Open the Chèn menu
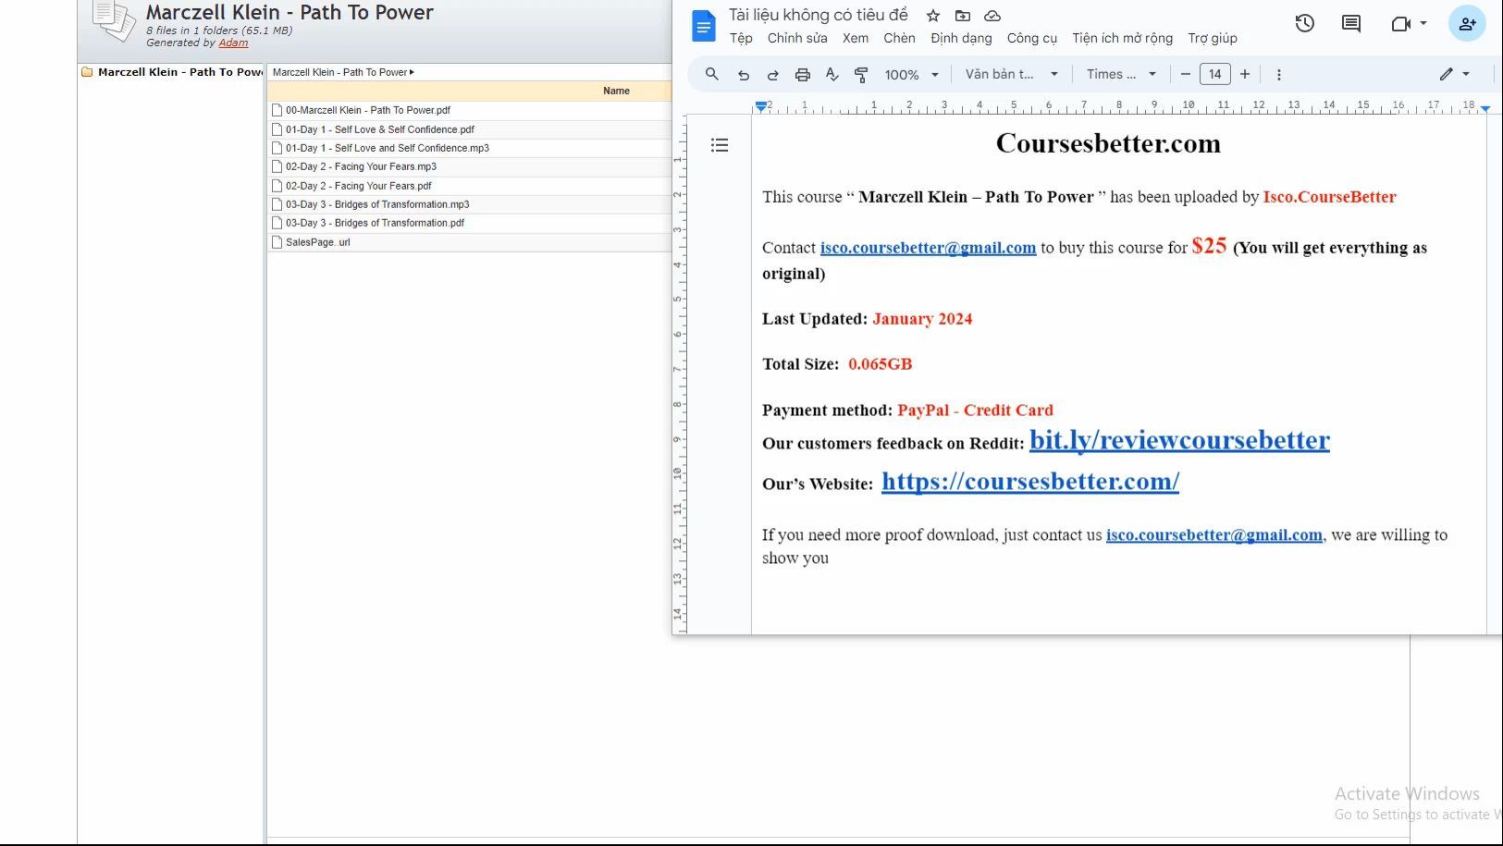 [x=899, y=38]
